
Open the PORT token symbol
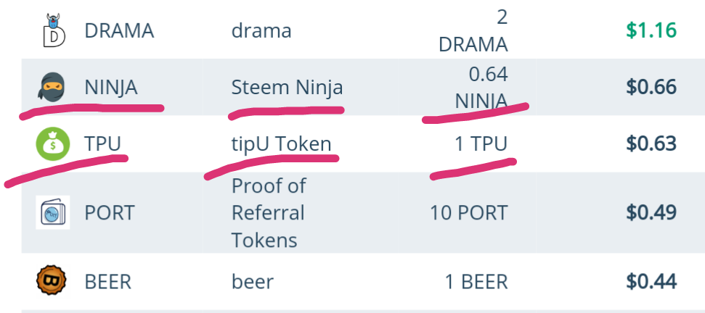(x=110, y=212)
